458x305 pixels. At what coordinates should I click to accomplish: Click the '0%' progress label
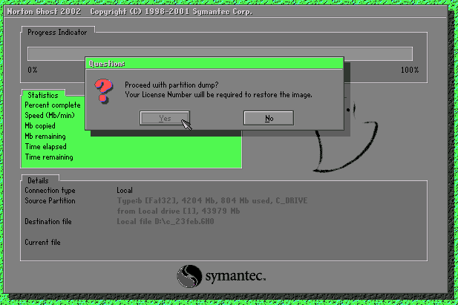tap(33, 70)
